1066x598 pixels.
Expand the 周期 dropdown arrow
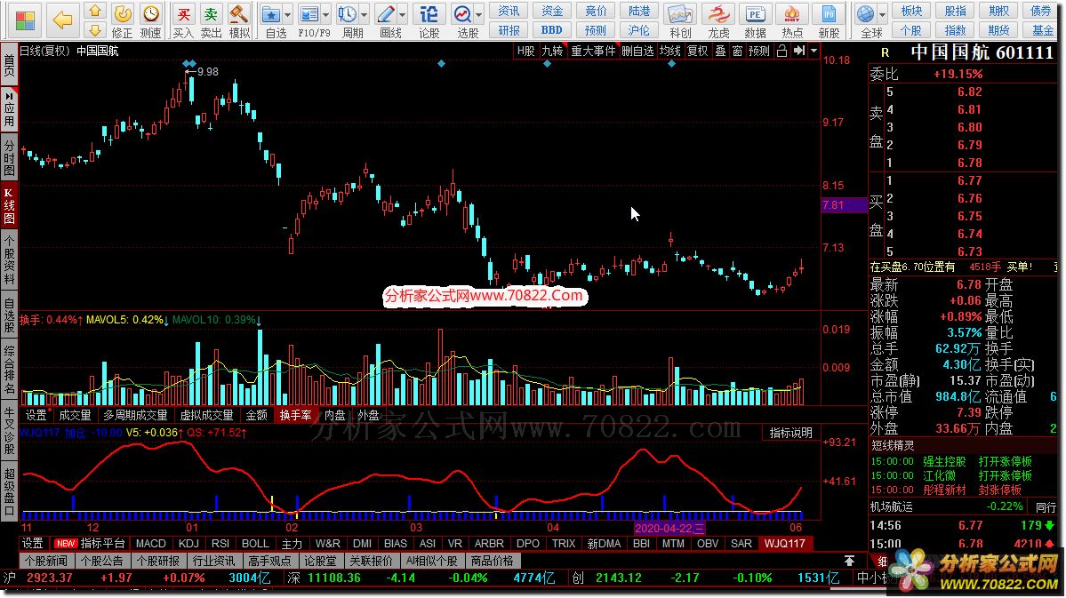click(x=365, y=14)
